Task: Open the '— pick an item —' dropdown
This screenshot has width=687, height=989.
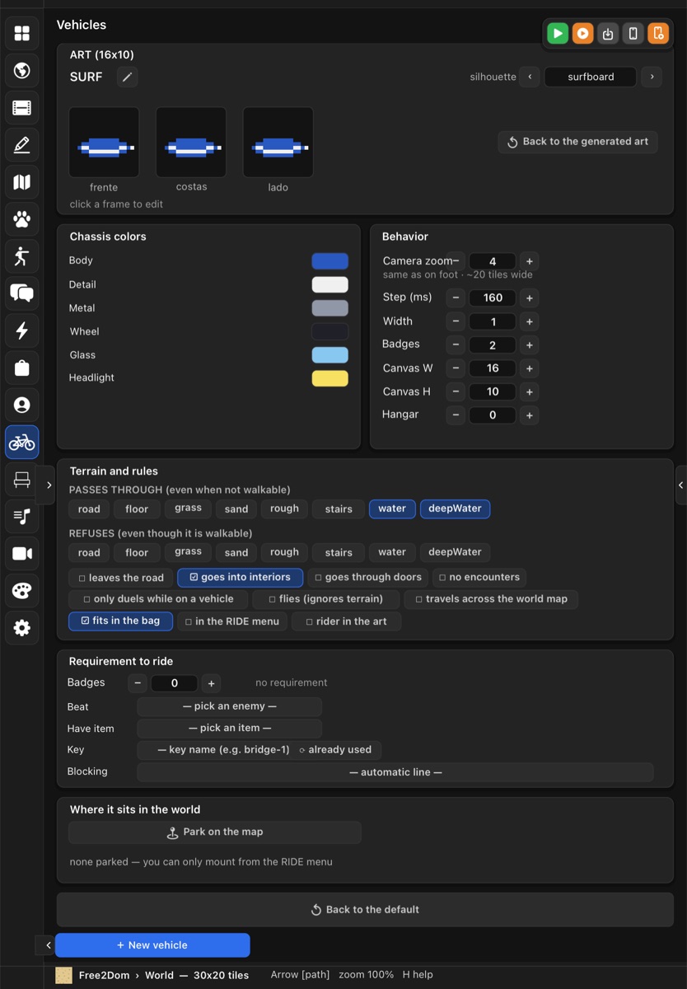Action: [x=229, y=728]
